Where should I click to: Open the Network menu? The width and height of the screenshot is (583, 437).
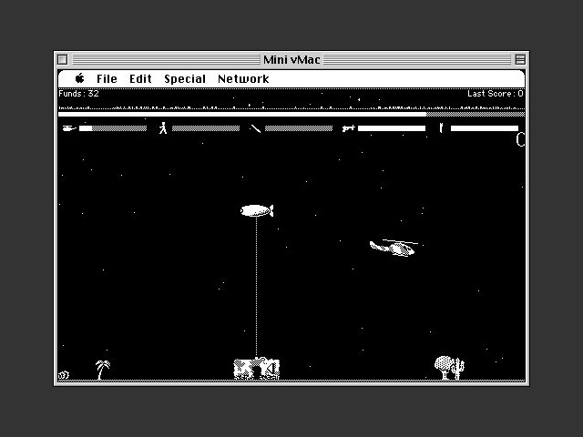coord(243,79)
